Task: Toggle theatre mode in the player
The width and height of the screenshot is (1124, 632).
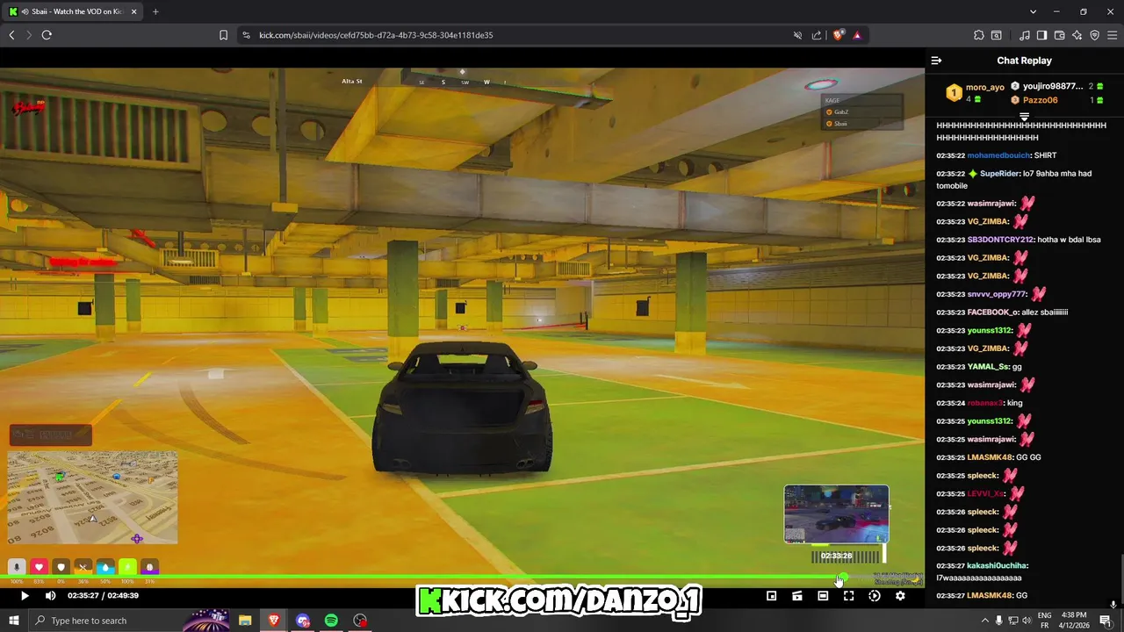Action: coord(823,596)
